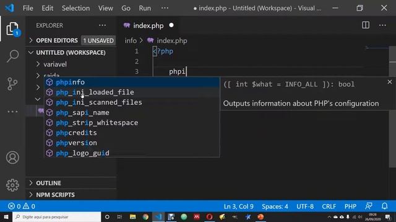Select php_sapi_name suggestion
The height and width of the screenshot is (222, 396).
[132, 112]
